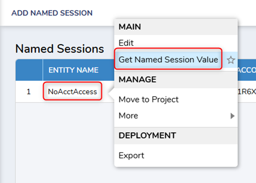Viewport: 256px width, 183px height.
Task: Click the MANAGE section header
Action: 137,79
